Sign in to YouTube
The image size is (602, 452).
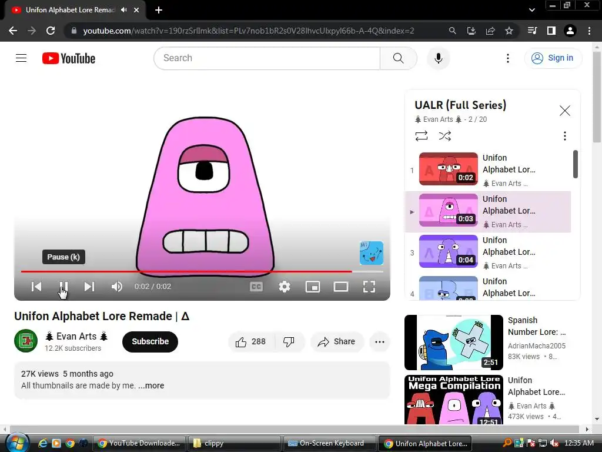click(x=553, y=58)
